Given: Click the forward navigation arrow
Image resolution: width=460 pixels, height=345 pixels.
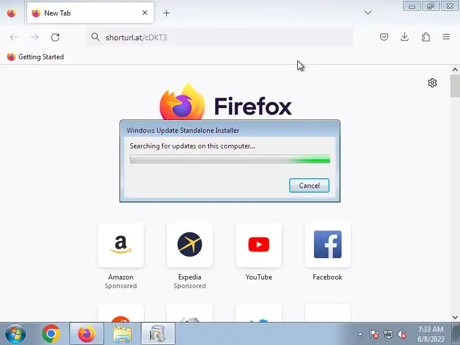Looking at the screenshot, I should pyautogui.click(x=34, y=37).
